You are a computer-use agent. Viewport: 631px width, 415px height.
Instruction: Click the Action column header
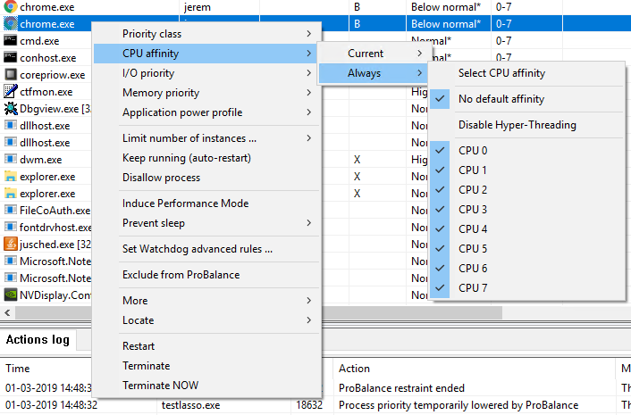click(x=354, y=369)
